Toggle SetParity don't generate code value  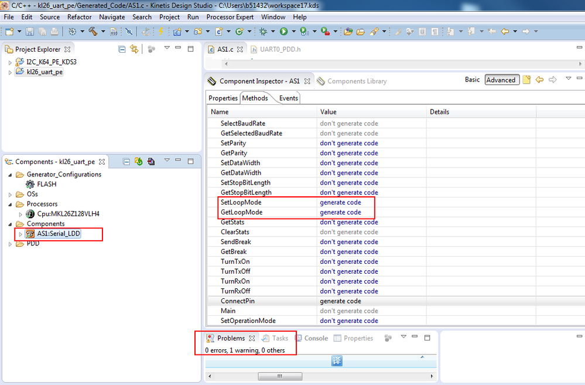point(349,143)
